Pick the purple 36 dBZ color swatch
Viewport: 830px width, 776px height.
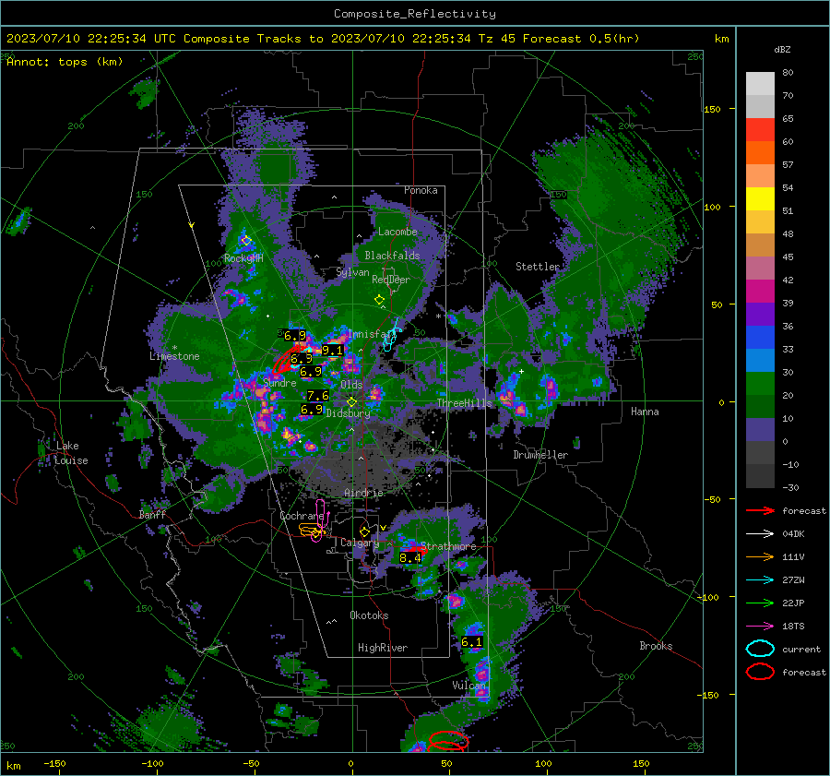760,315
